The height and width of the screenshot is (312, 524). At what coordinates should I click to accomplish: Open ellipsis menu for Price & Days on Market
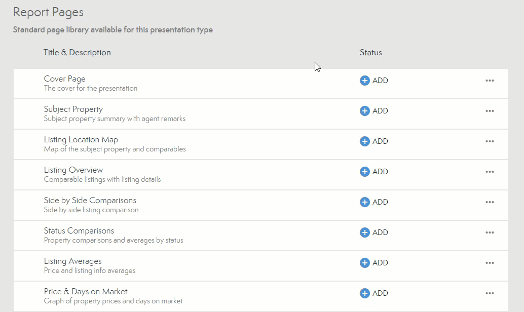[490, 293]
